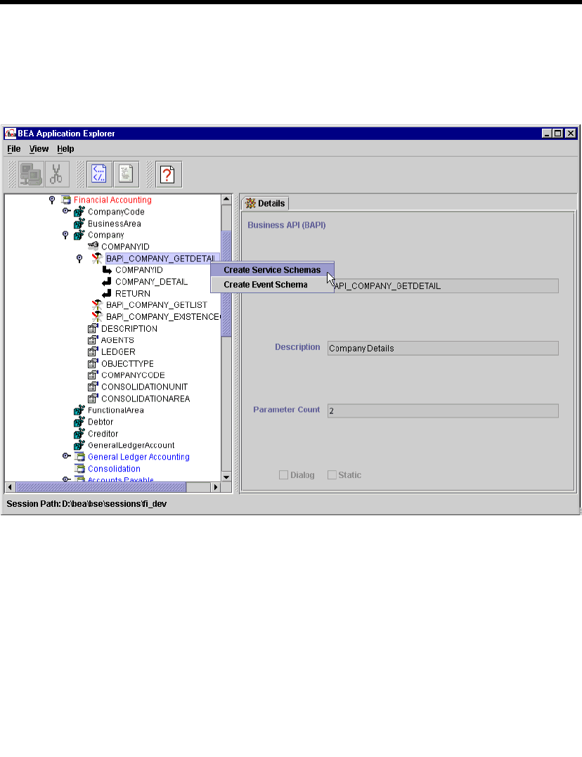Click the BEA application icon in title bar

11,134
